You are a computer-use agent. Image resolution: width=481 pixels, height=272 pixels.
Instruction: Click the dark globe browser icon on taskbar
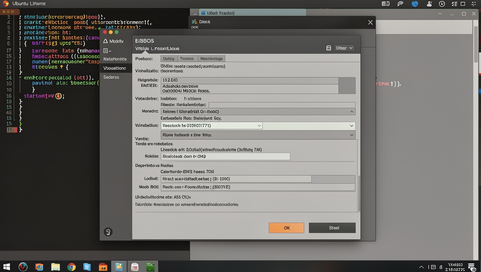23,267
